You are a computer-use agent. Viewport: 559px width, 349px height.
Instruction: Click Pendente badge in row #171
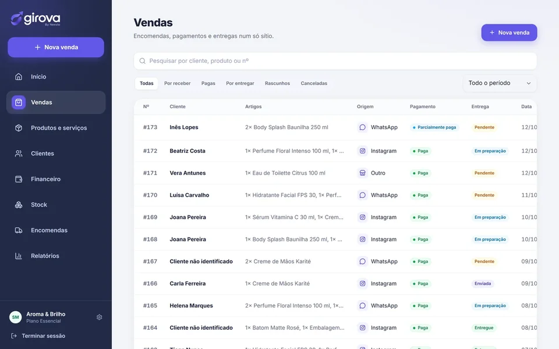pyautogui.click(x=484, y=173)
